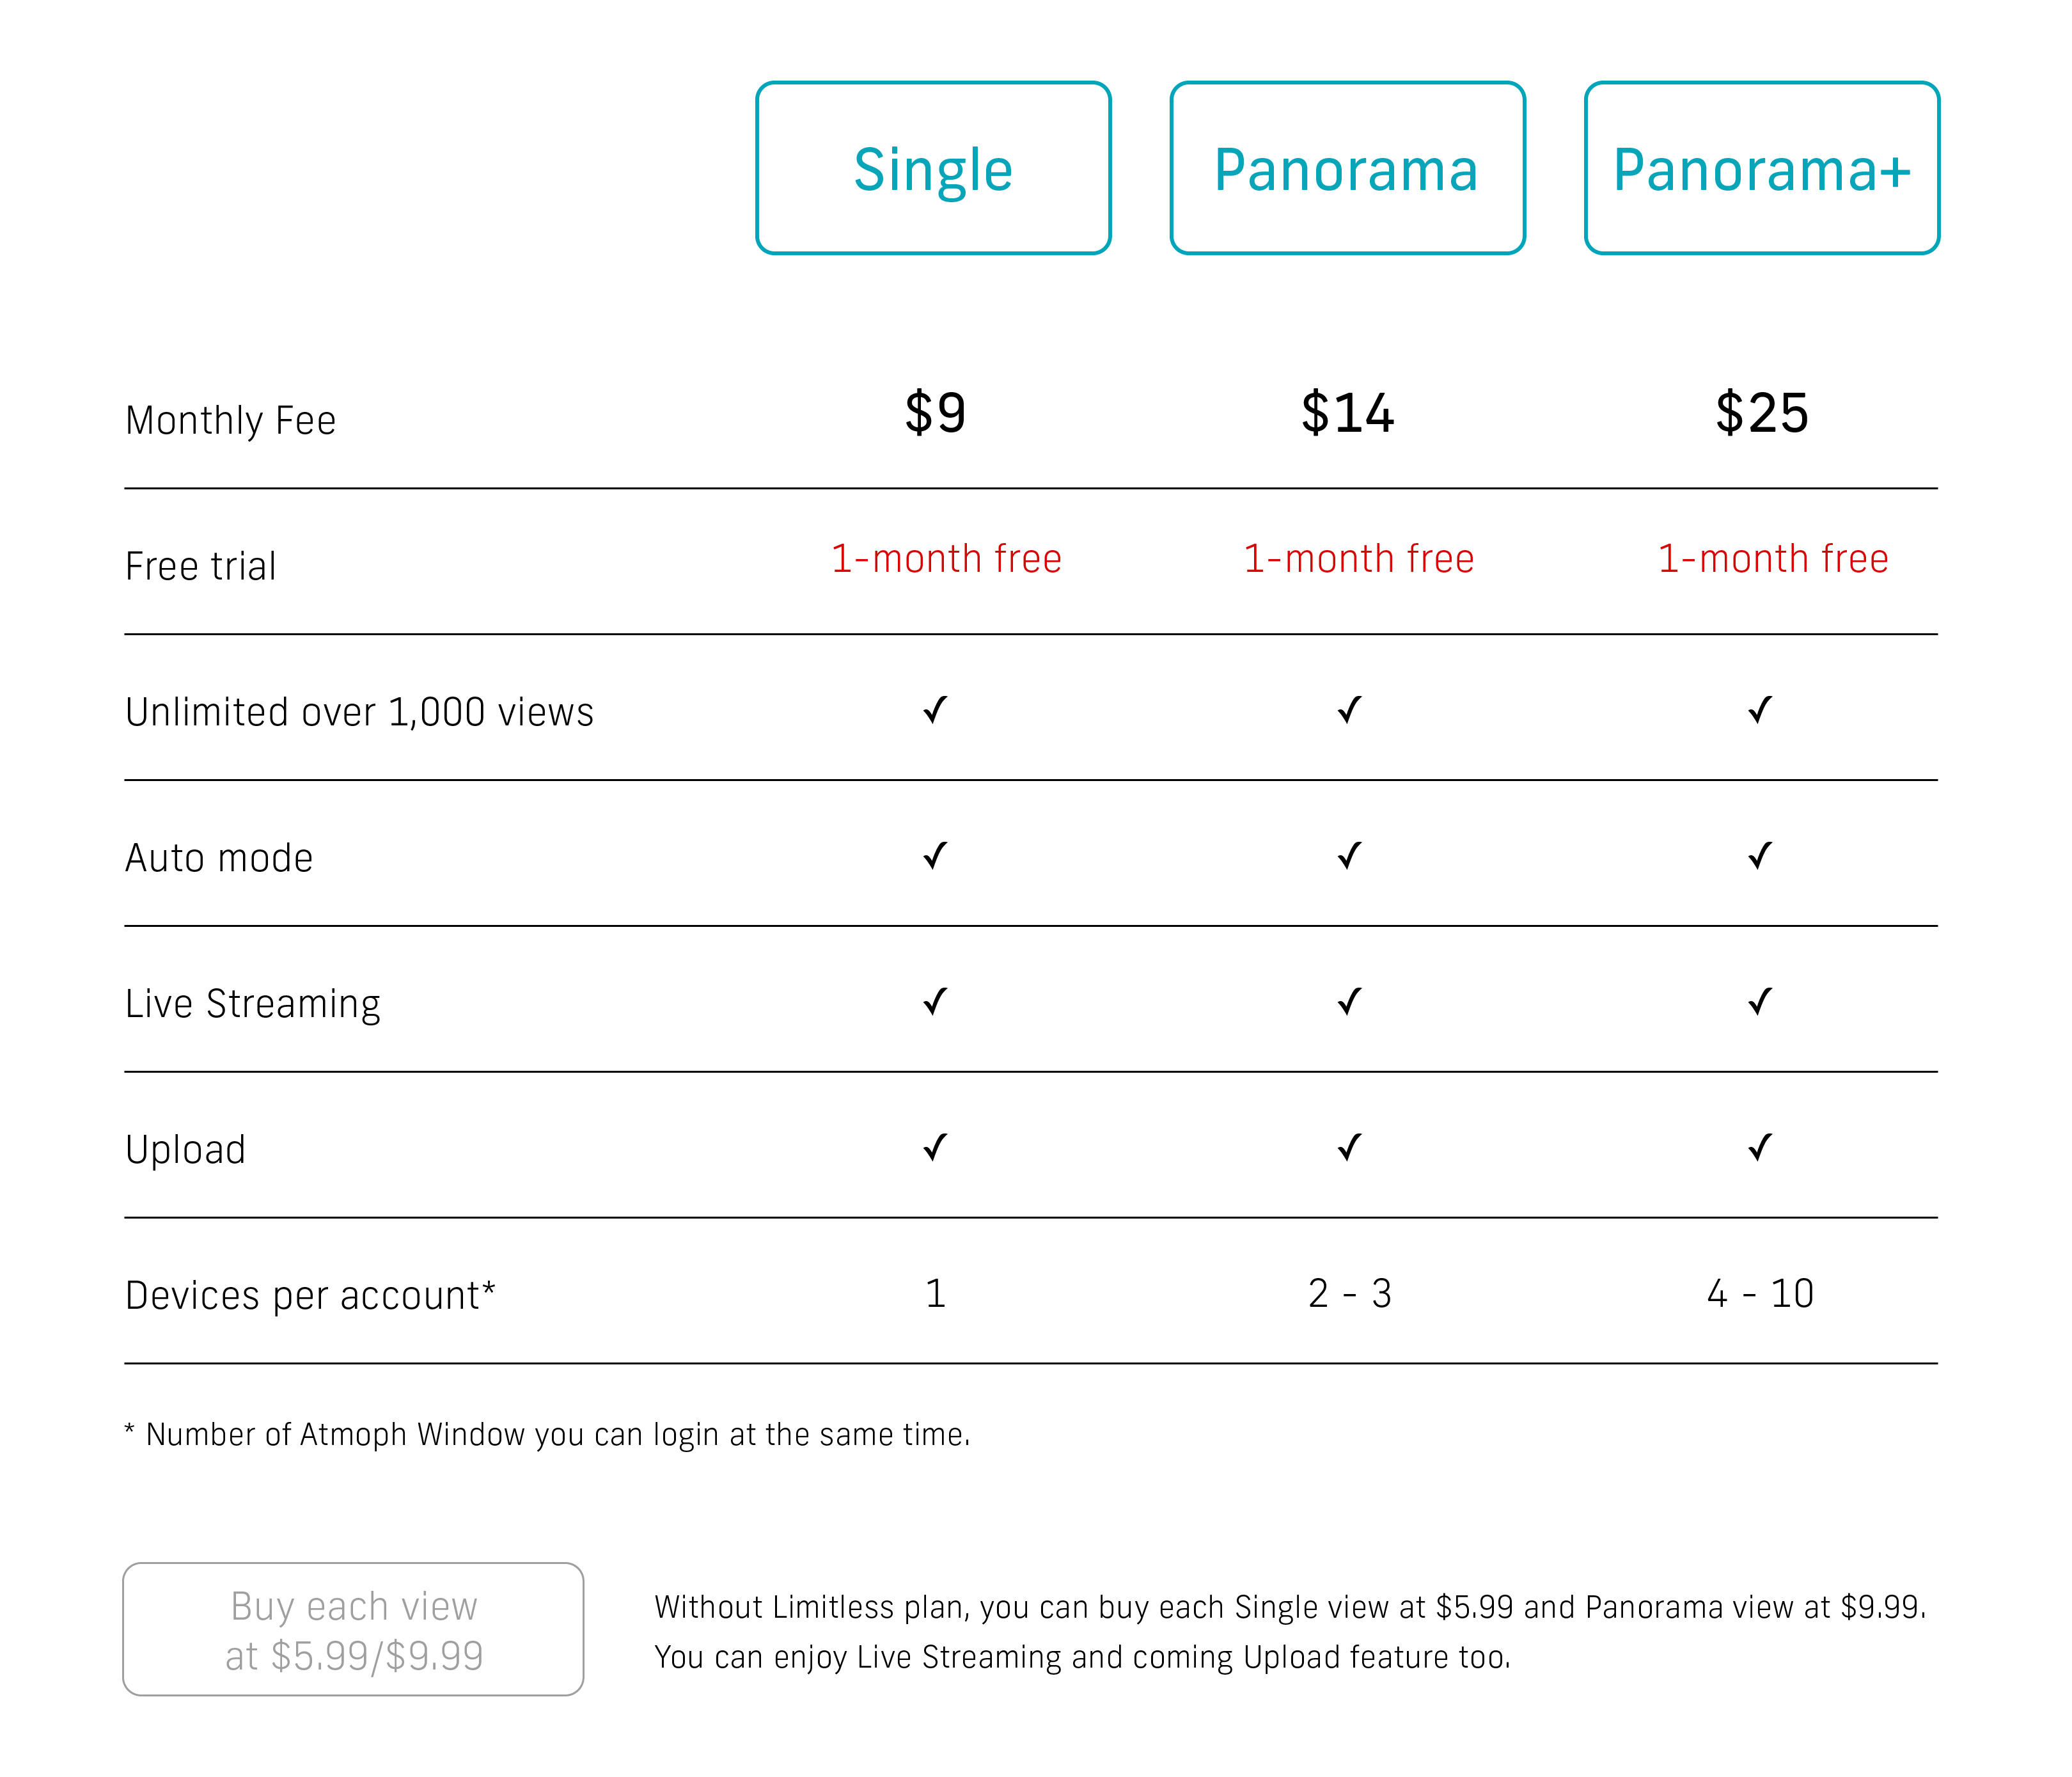Click the Panorama Unlimited views checkmark
Screen dimensions: 2072x1777
[1349, 710]
